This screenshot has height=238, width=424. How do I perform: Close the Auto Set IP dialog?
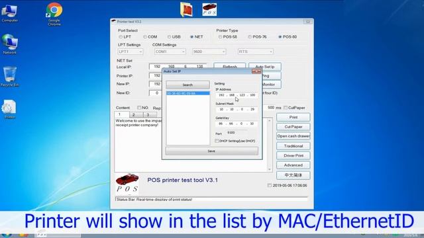[x=256, y=71]
